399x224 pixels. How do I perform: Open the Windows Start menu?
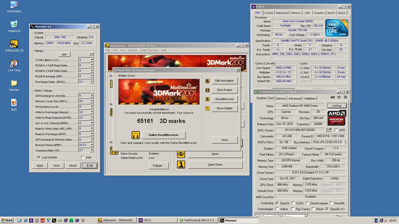click(7, 220)
